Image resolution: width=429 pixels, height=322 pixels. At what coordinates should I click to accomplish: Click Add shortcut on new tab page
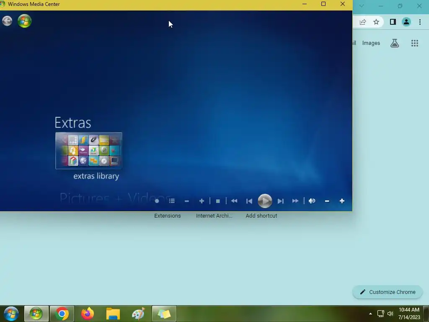point(261,216)
